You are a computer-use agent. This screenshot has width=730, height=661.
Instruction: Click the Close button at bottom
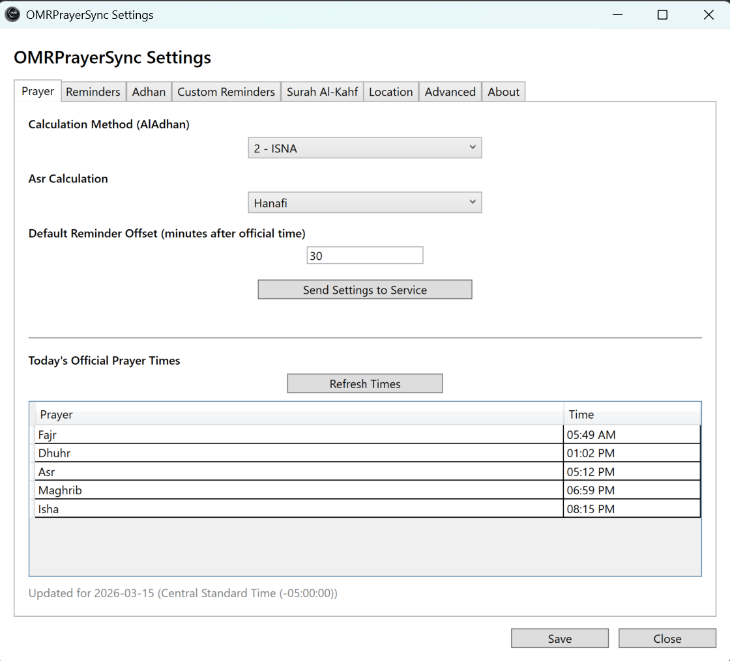667,638
